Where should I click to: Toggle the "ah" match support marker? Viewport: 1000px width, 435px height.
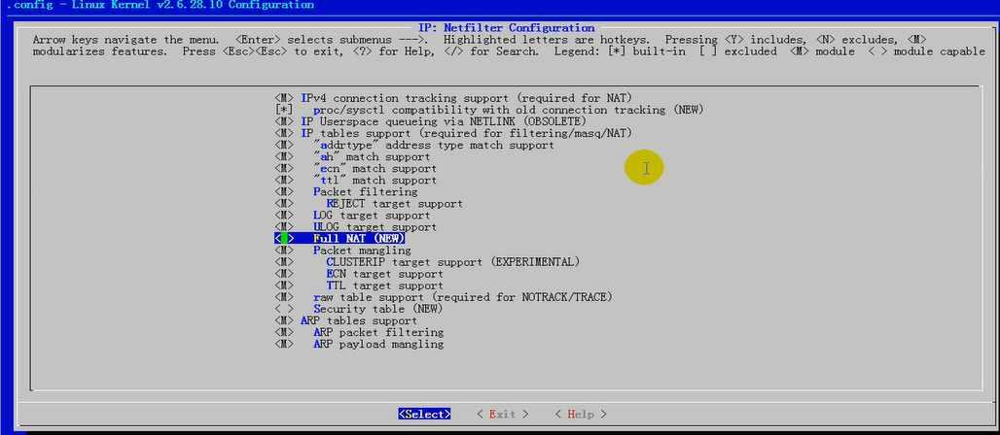[284, 156]
